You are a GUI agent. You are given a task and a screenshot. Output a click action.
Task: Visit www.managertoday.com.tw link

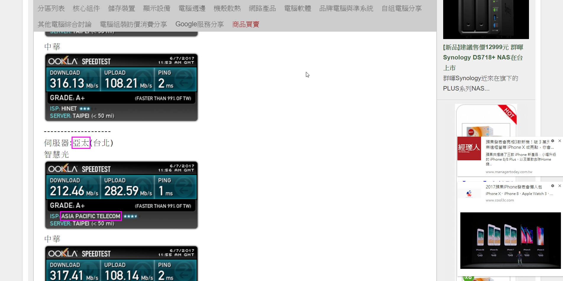coord(509,172)
